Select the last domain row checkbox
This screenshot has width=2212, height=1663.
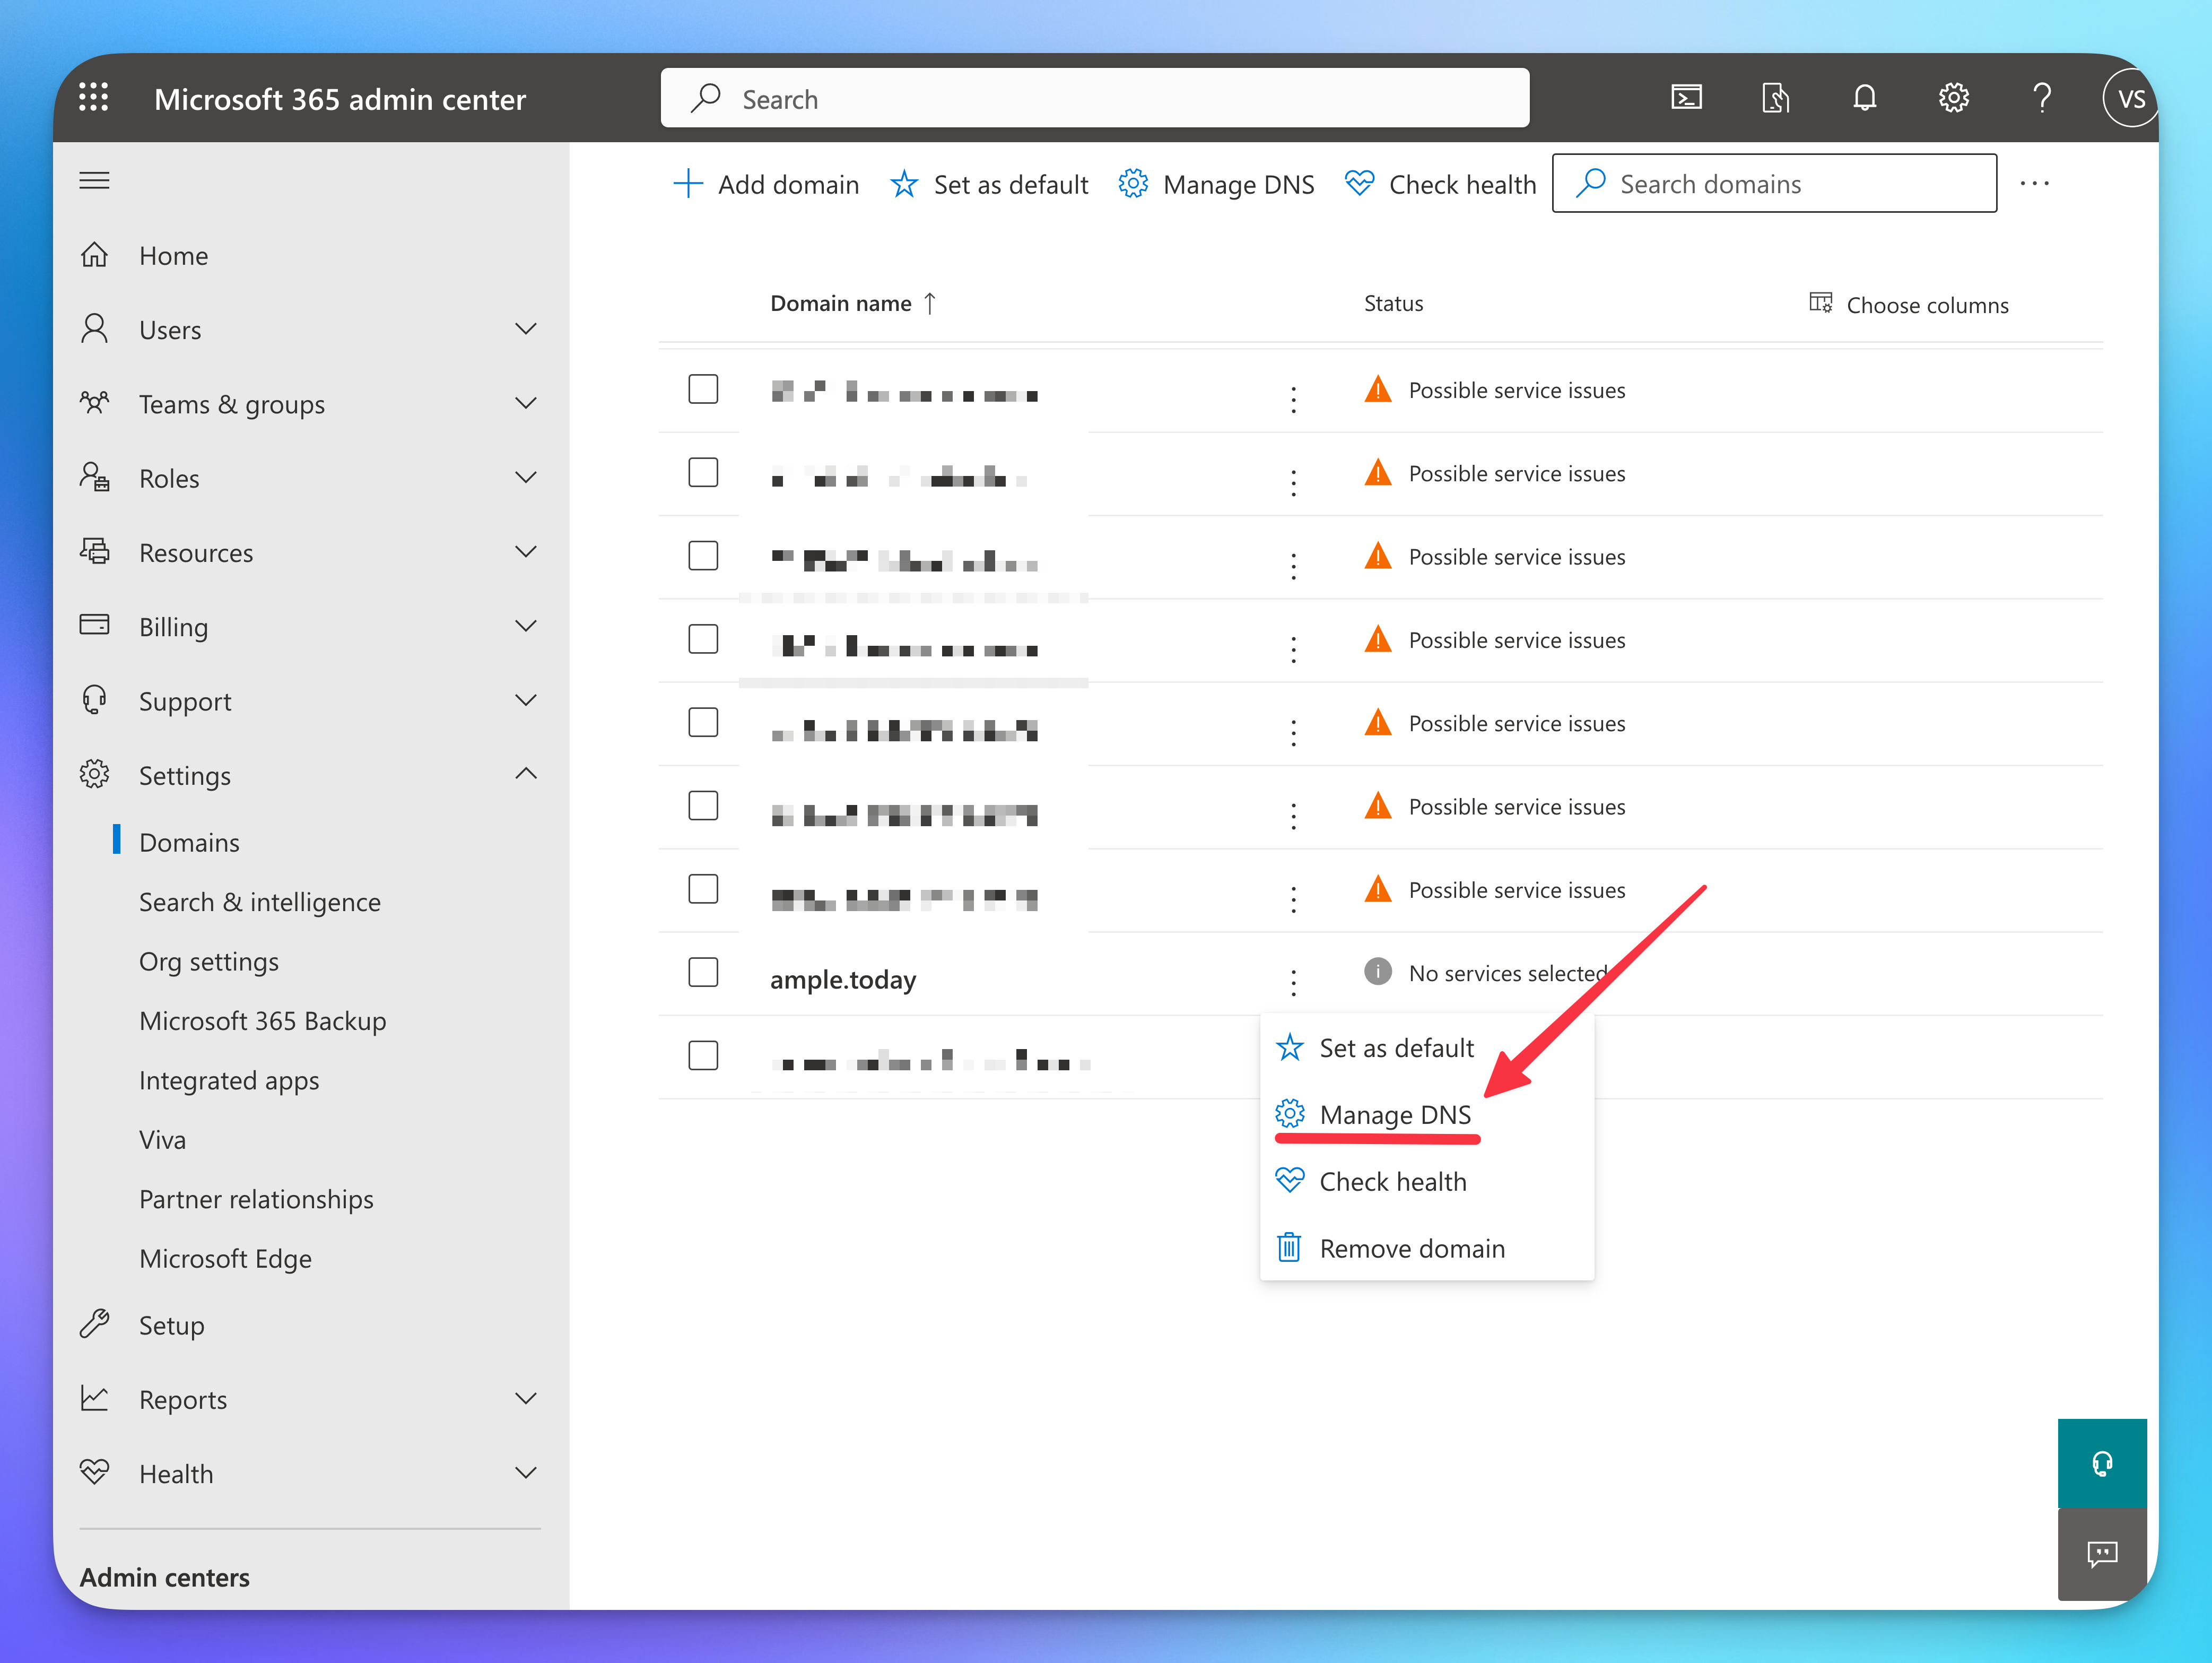coord(703,1055)
